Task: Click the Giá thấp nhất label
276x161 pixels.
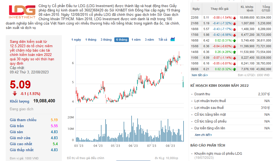Action: tap(22, 150)
